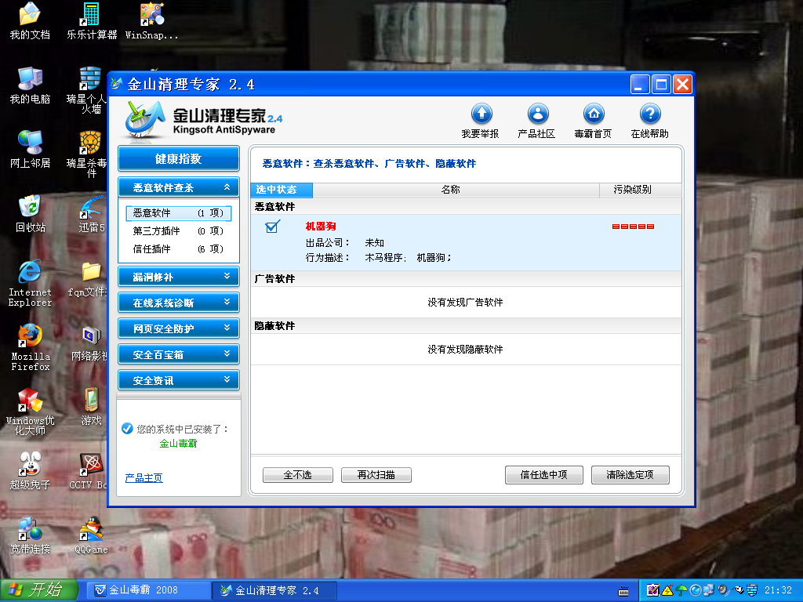This screenshot has width=803, height=602.
Task: Open 在线帮助 online help icon
Action: click(x=650, y=114)
